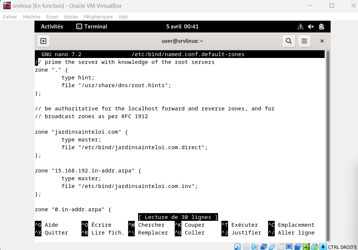Click the optical disc status icon

tap(246, 247)
